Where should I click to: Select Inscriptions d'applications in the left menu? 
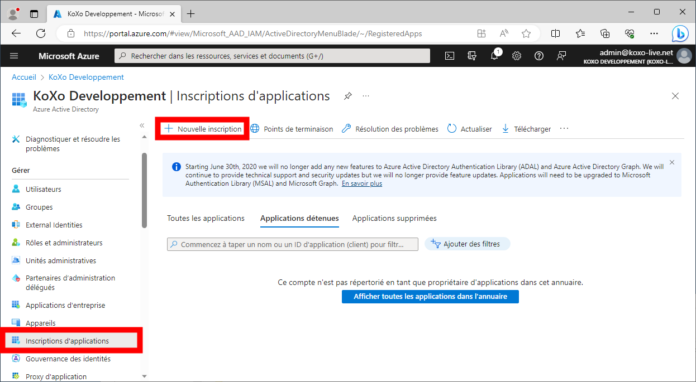[x=71, y=341]
